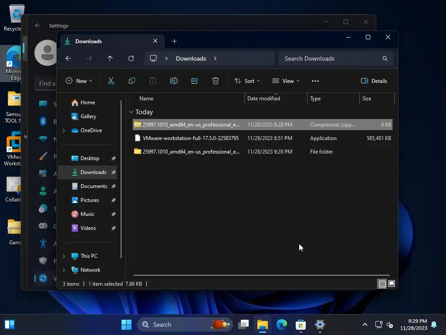Image resolution: width=446 pixels, height=335 pixels.
Task: Click the Rename icon in toolbar
Action: coord(174,81)
